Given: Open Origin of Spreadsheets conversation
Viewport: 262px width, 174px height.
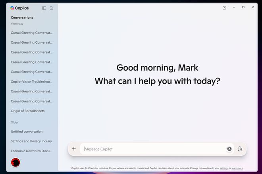Looking at the screenshot, I should 28,111.
